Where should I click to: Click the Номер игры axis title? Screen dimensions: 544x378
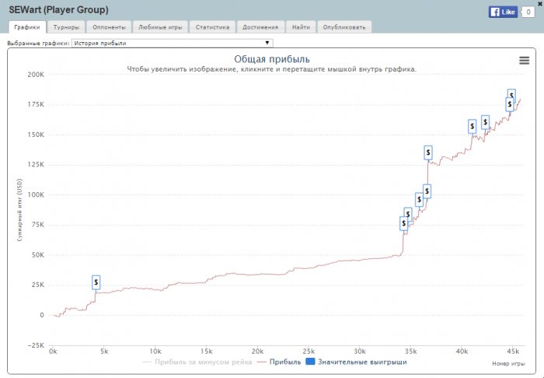(508, 363)
